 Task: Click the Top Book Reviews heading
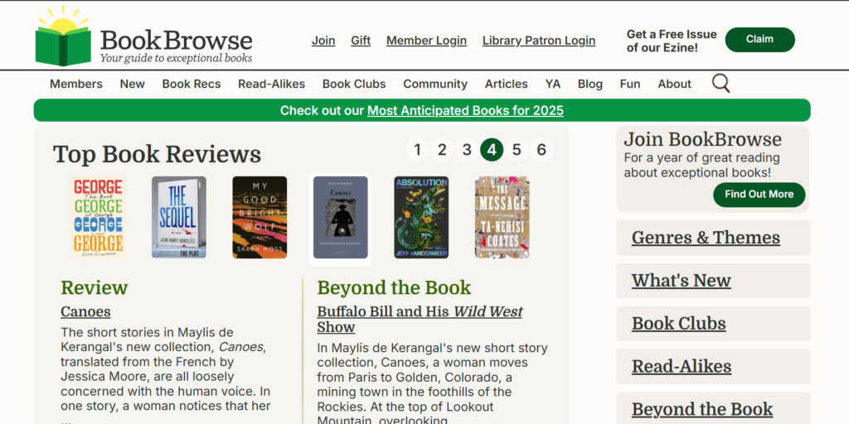157,154
